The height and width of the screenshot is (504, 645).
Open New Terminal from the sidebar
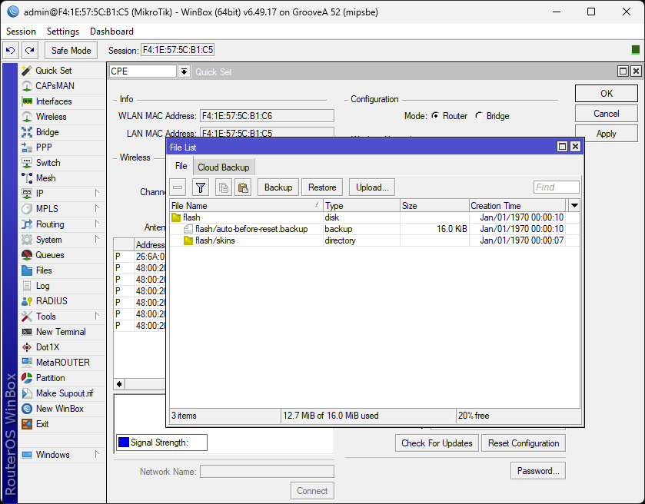61,332
